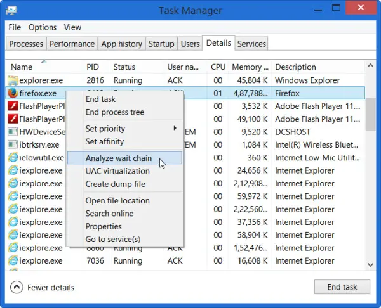Viewport: 381px width, 308px height.
Task: Click the Firefox icon in process list
Action: 13,93
